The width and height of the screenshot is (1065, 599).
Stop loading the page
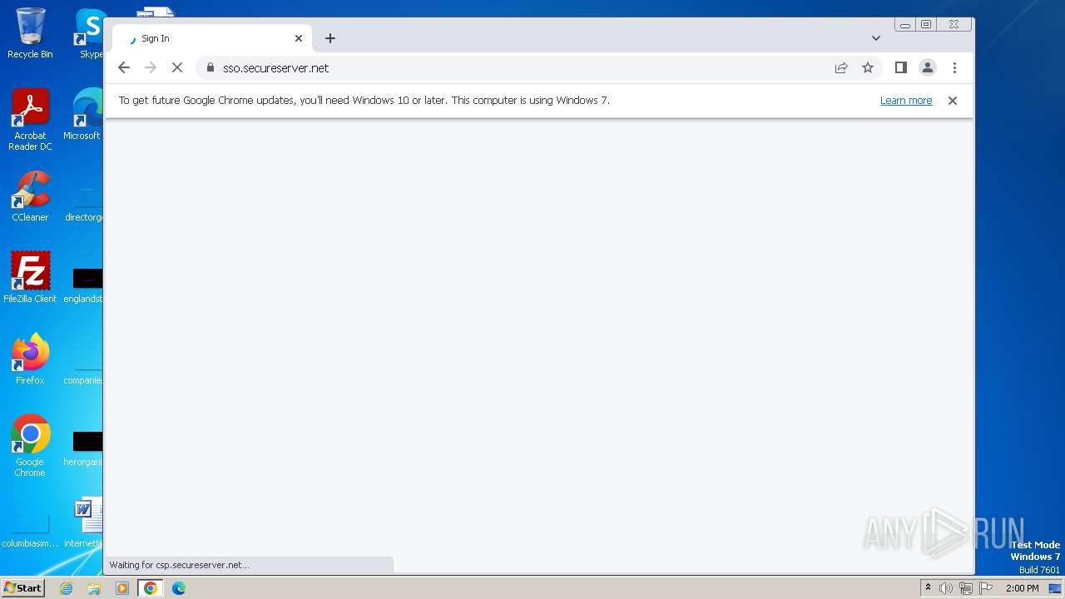click(x=177, y=68)
